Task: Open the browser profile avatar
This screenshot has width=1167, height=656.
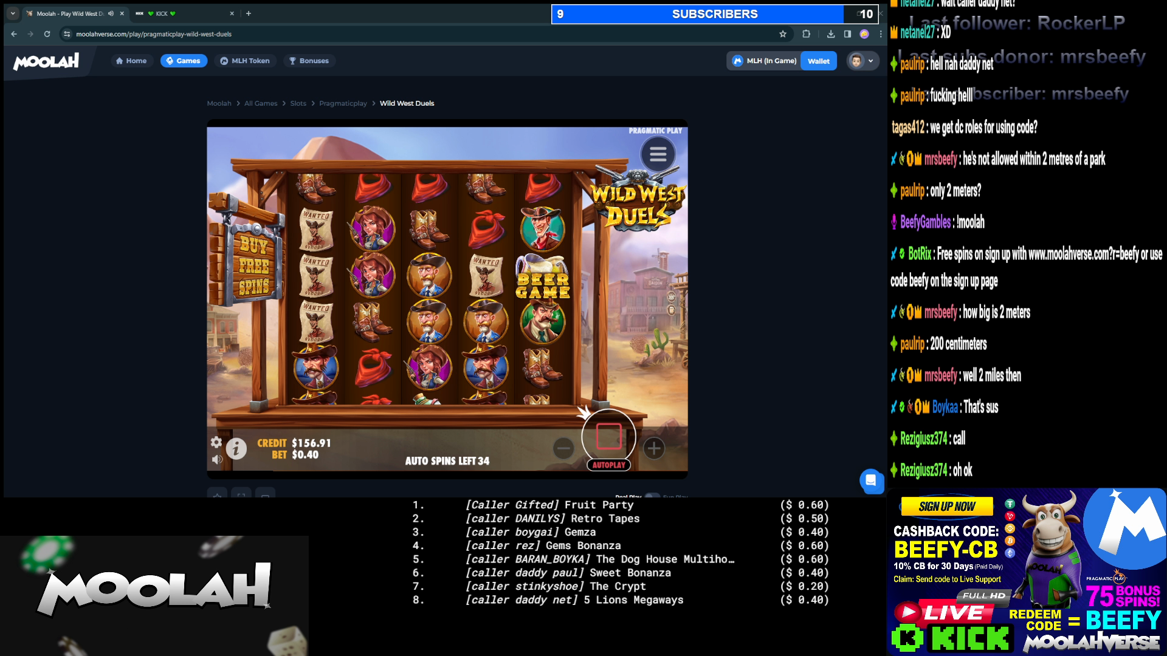Action: pyautogui.click(x=864, y=34)
